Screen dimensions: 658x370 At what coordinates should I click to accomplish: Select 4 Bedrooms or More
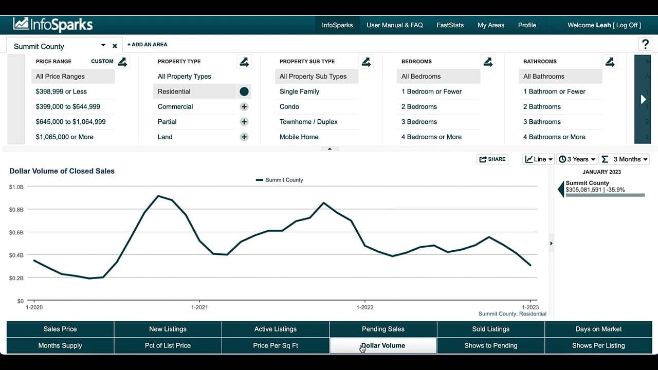[x=438, y=137]
